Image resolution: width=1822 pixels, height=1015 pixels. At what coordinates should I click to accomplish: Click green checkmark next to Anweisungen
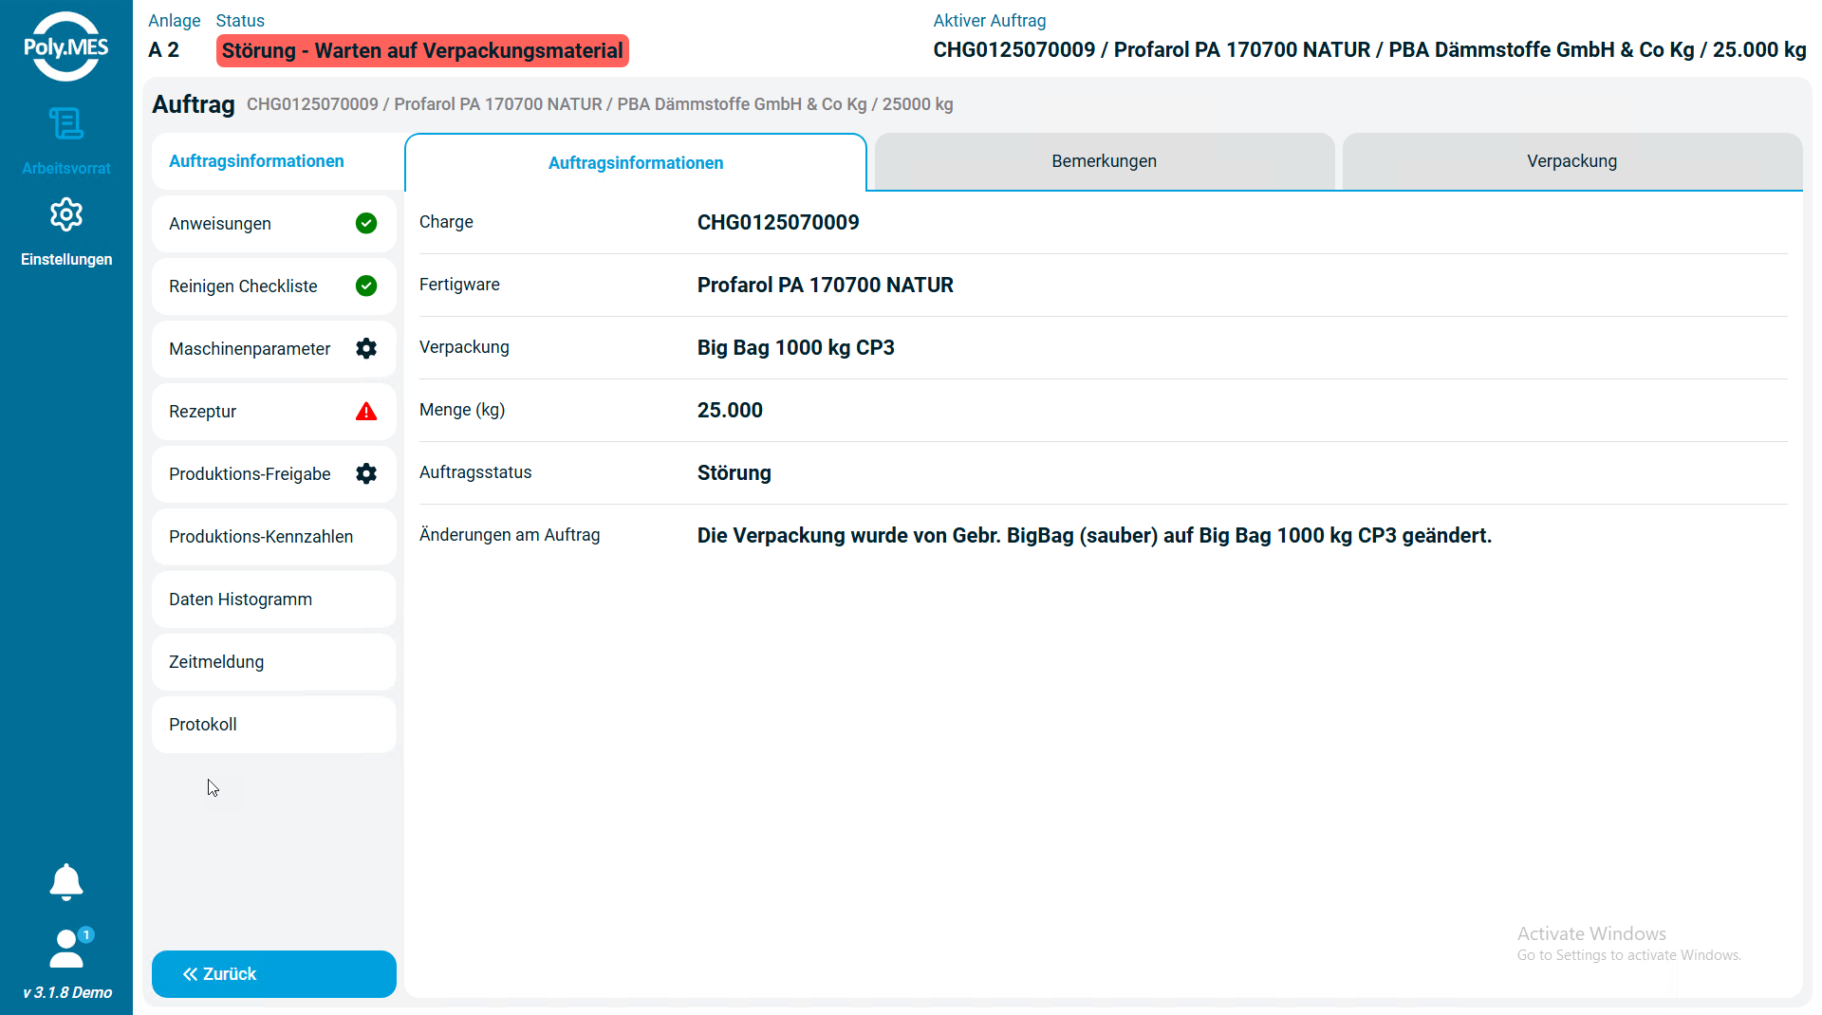(366, 223)
